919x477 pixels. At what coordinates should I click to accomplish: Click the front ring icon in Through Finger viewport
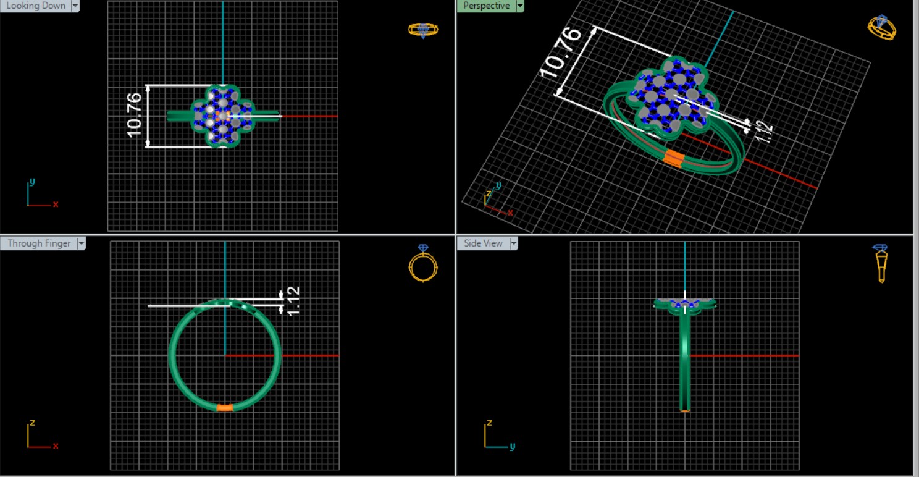coord(423,264)
